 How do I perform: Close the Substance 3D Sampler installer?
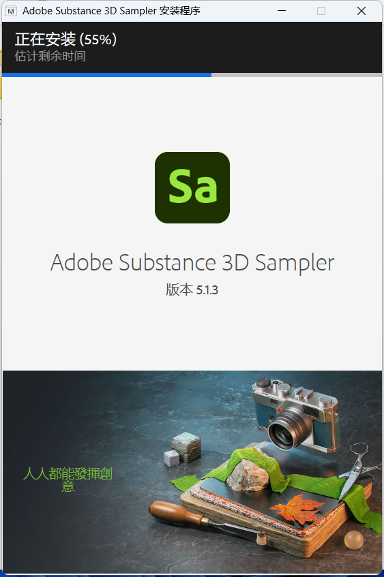(361, 11)
